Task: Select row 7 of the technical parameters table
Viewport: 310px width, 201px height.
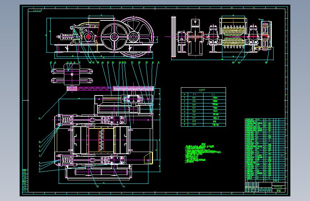Action: (203, 118)
